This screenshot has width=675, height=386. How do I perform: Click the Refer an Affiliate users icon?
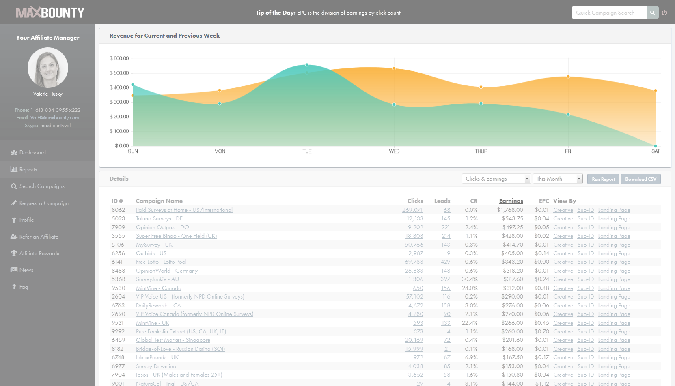coord(14,237)
